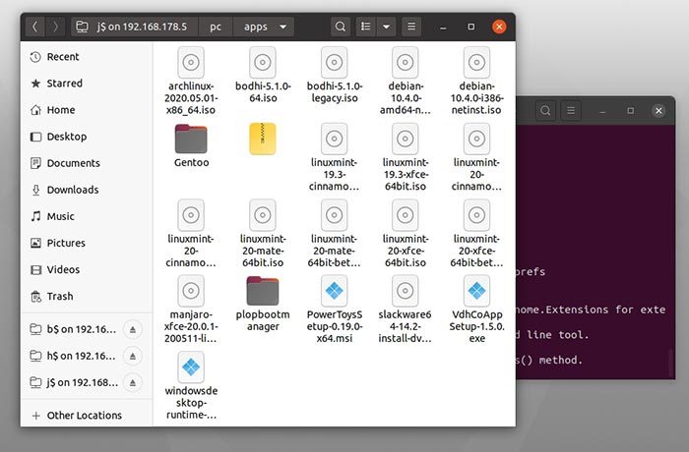The width and height of the screenshot is (689, 452).
Task: Select debian-10.4.0-i386-netinst.iso file
Action: (x=476, y=82)
